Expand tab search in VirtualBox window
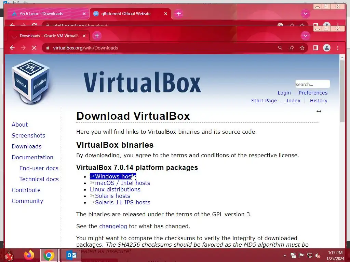350x262 pixels. pyautogui.click(x=305, y=36)
